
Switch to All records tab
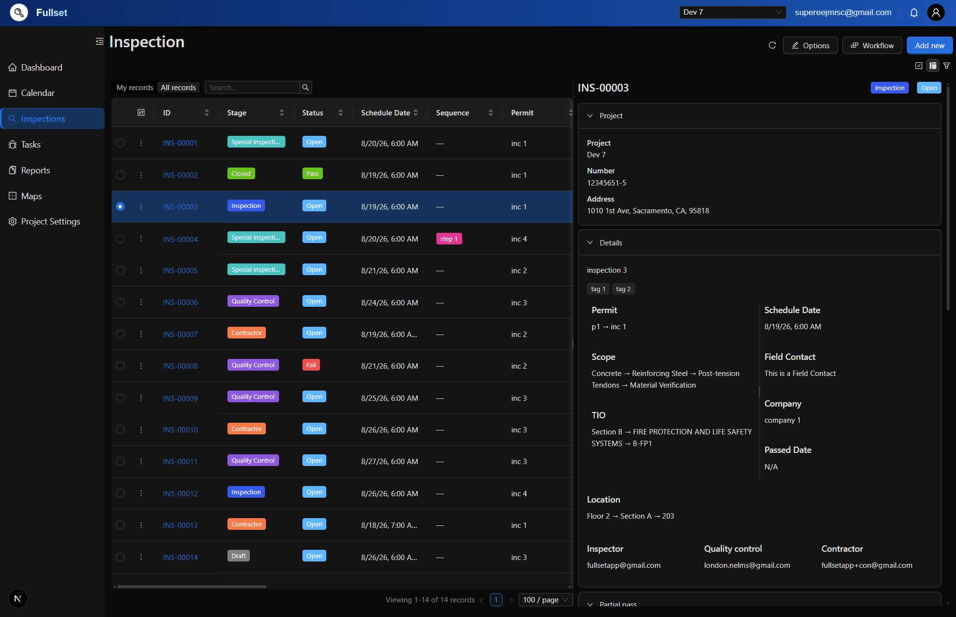(x=178, y=88)
